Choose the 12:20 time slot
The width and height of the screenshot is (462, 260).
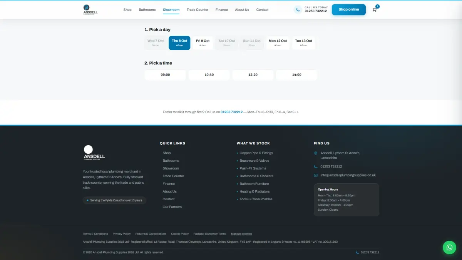[x=253, y=75]
